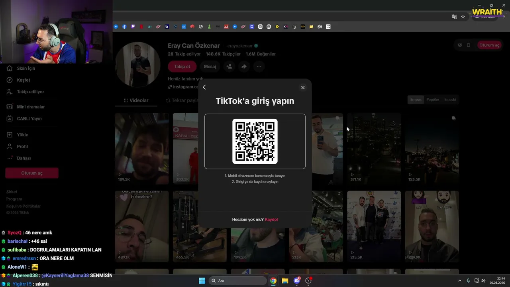Click the KM bookmark icon

tap(286, 27)
